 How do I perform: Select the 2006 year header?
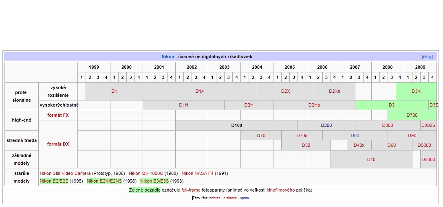(322, 67)
